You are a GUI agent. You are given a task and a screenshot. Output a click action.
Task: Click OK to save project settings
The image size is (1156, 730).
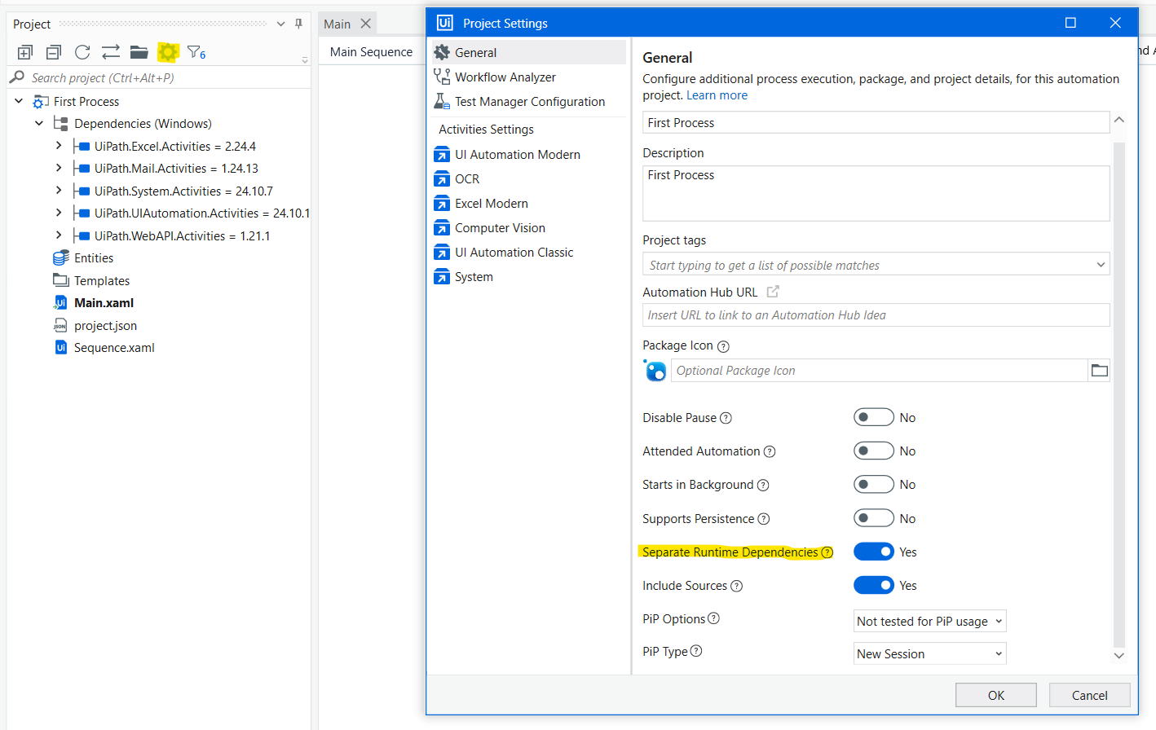pyautogui.click(x=996, y=695)
